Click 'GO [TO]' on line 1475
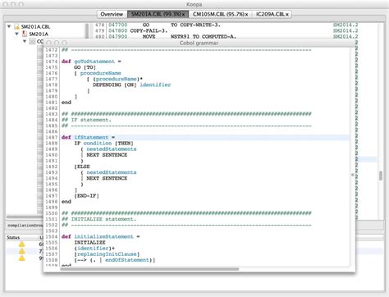Image resolution: width=389 pixels, height=297 pixels. tap(85, 67)
